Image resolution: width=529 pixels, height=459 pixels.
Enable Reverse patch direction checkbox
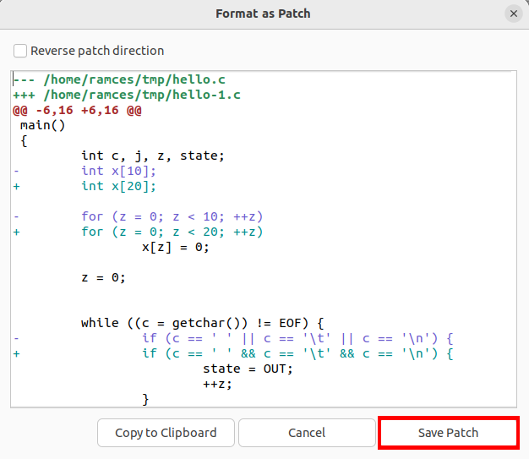(20, 51)
